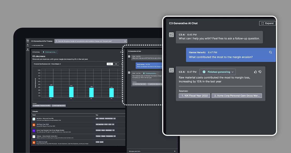The width and height of the screenshot is (291, 153).
Task: Click the Tableau result icon
Action: coord(34,137)
